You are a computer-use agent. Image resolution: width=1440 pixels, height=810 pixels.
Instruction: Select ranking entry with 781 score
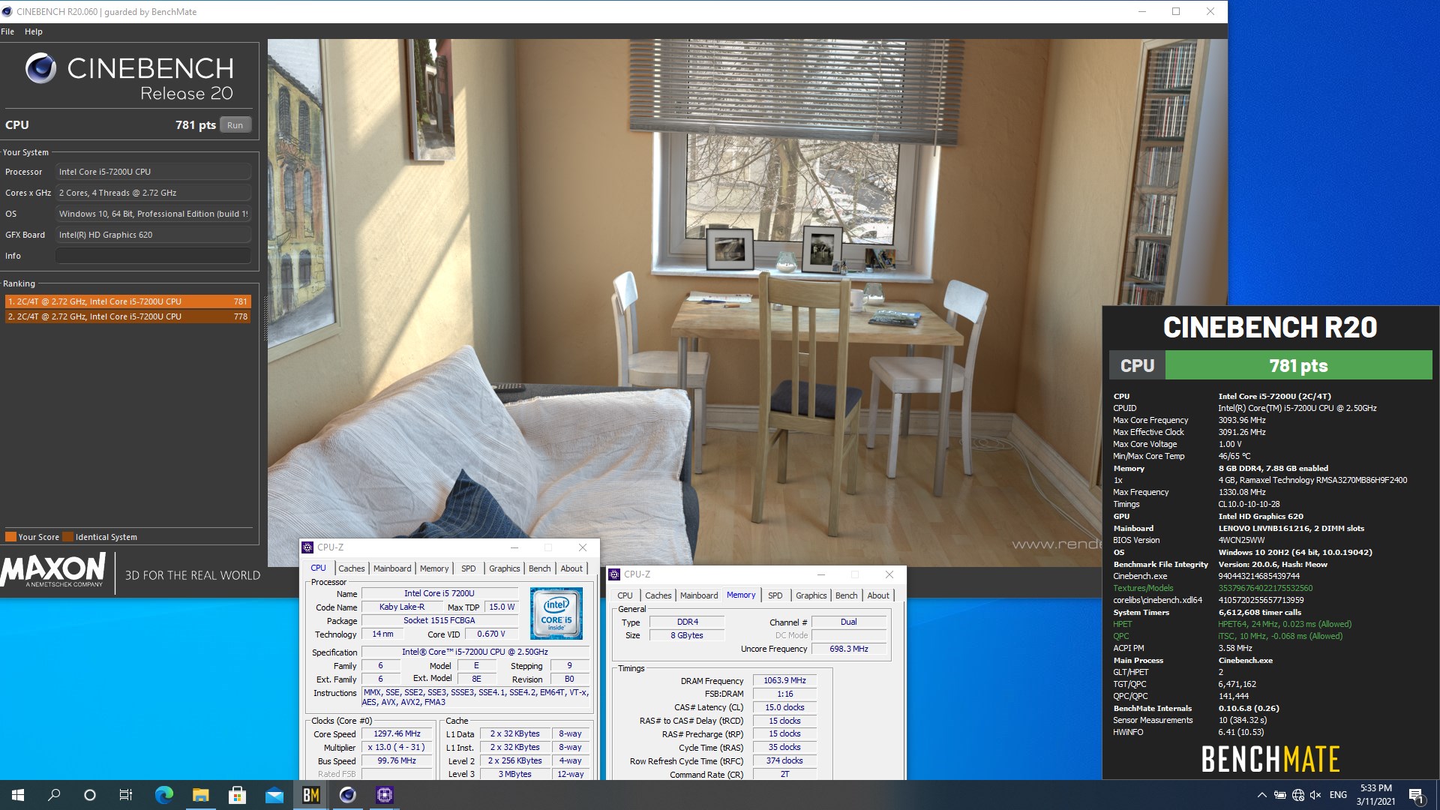click(x=127, y=301)
